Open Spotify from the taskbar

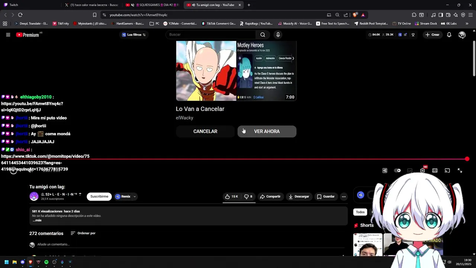tap(46, 262)
